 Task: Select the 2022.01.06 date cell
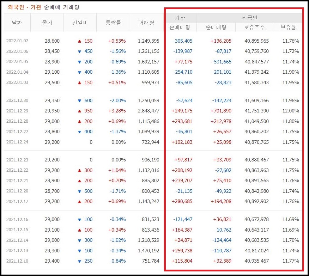[x=17, y=51]
